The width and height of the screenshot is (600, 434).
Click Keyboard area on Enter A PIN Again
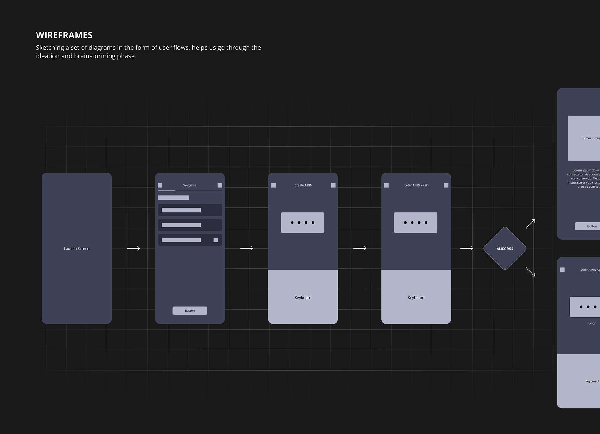(x=416, y=297)
